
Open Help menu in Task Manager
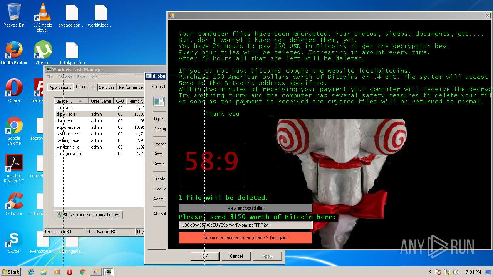click(94, 77)
